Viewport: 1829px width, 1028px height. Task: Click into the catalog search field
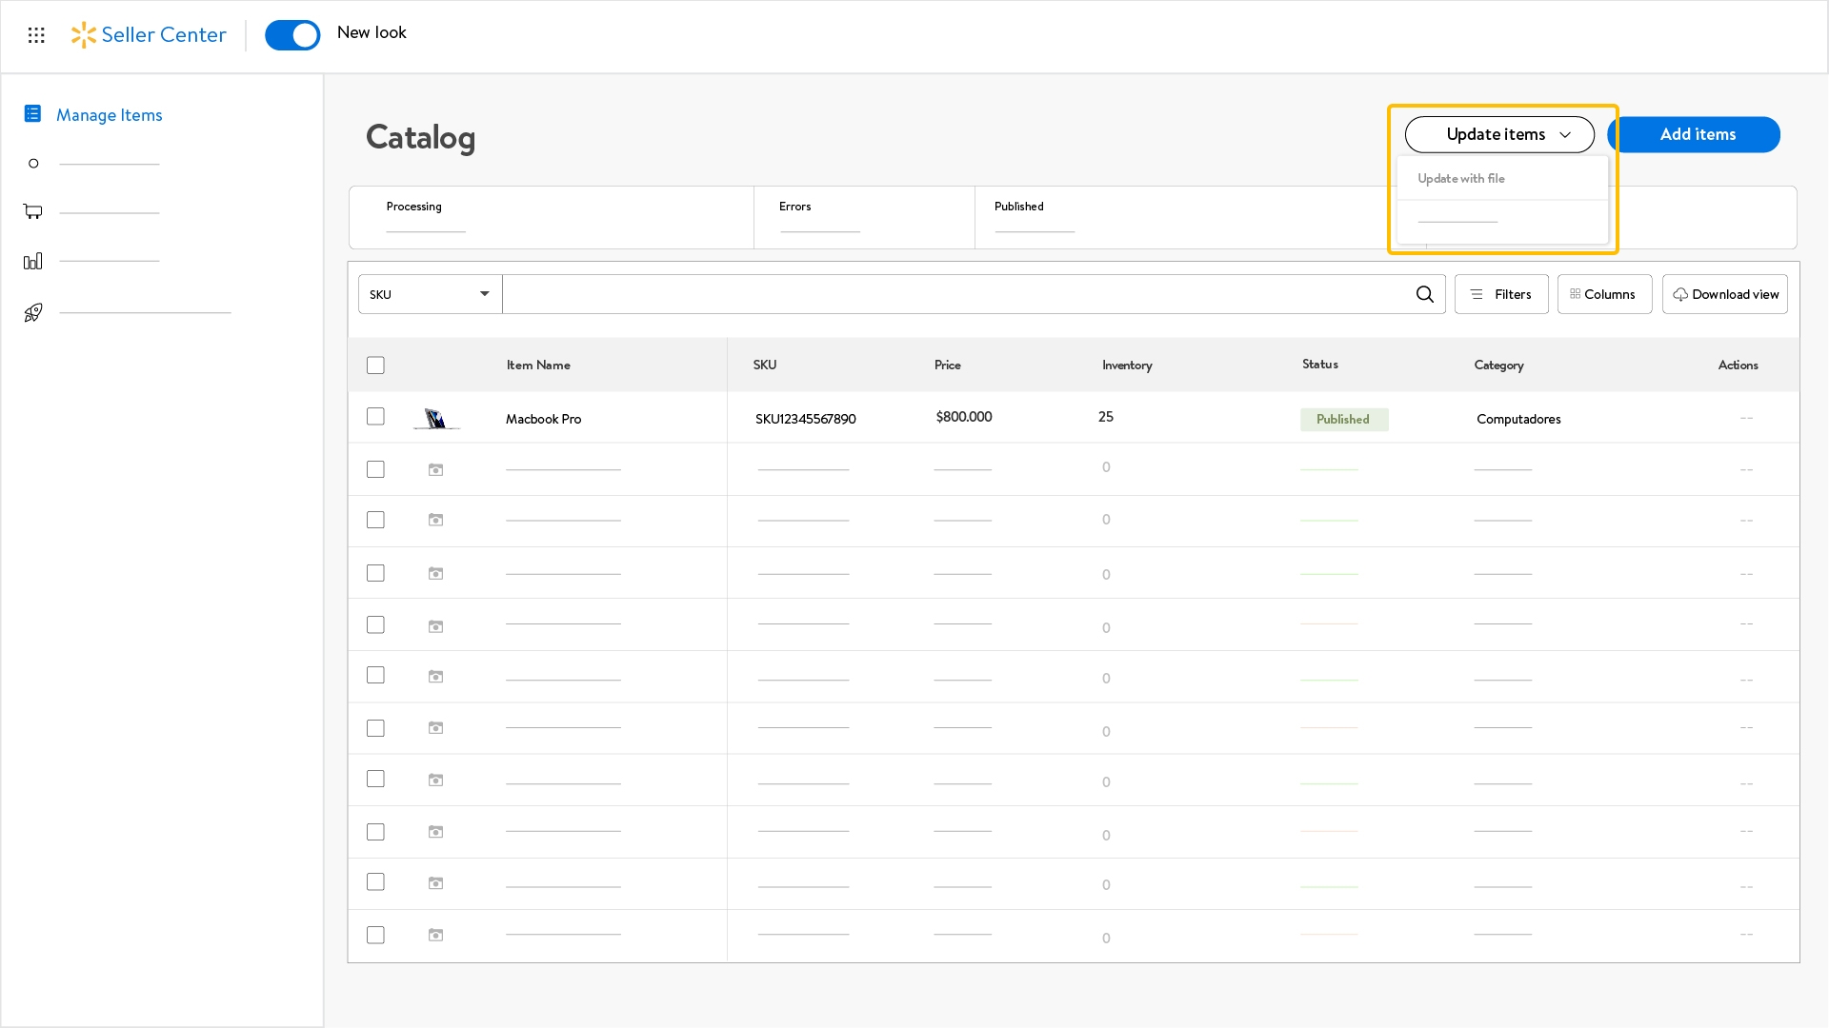[x=953, y=294]
